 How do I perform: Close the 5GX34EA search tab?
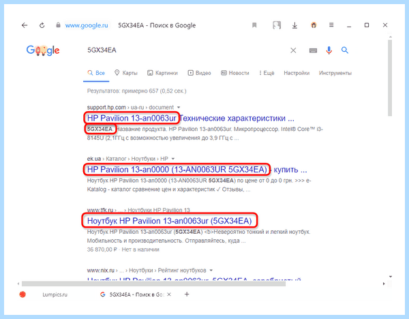169,294
